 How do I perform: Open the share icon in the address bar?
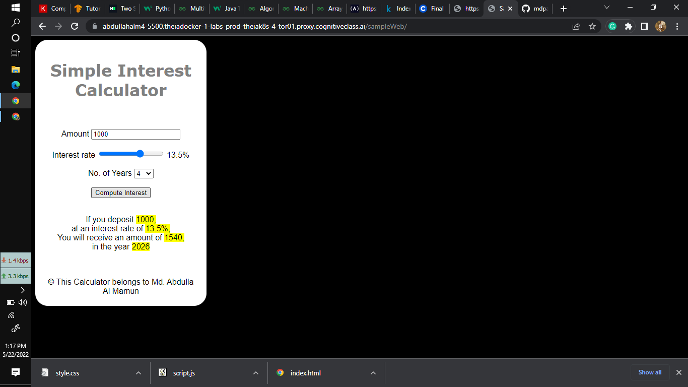576,26
